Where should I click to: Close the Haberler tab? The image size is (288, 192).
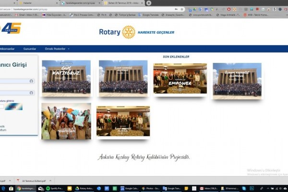pos(57,3)
